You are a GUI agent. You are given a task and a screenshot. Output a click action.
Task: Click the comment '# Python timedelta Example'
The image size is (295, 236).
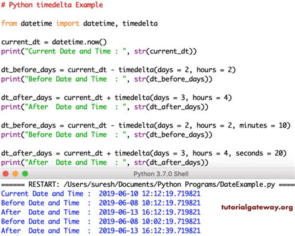(x=52, y=5)
